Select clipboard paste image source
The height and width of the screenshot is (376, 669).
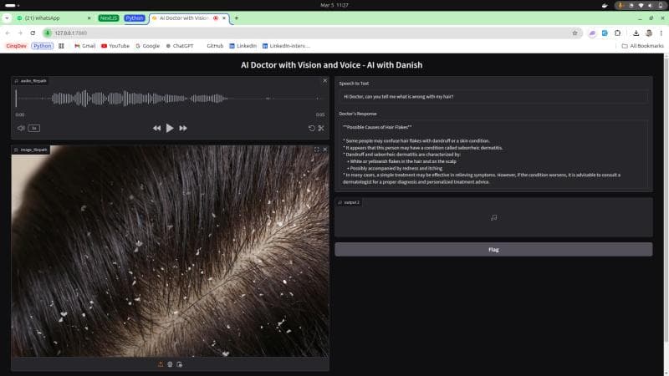click(x=179, y=363)
